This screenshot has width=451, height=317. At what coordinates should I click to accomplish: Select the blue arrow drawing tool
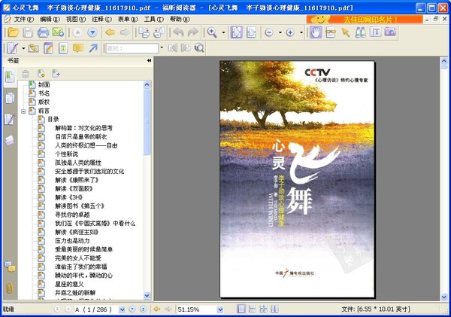pyautogui.click(x=93, y=48)
